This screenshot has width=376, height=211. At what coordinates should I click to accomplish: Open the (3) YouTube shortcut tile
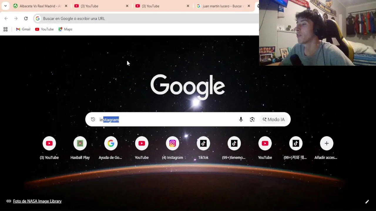(49, 148)
